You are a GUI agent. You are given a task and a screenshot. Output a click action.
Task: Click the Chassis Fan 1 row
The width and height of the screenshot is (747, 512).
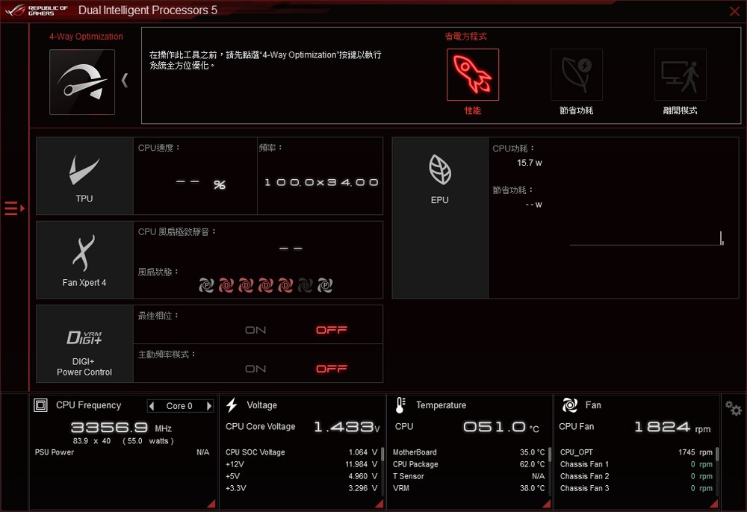click(636, 464)
